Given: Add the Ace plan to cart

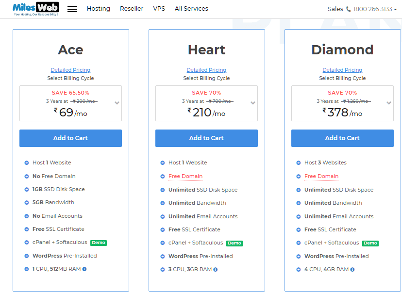Looking at the screenshot, I should (x=70, y=138).
